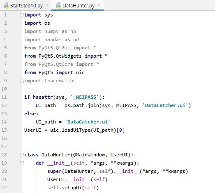Click line number 11 in the gutter
215x193 pixels.
pyautogui.click(x=4, y=97)
